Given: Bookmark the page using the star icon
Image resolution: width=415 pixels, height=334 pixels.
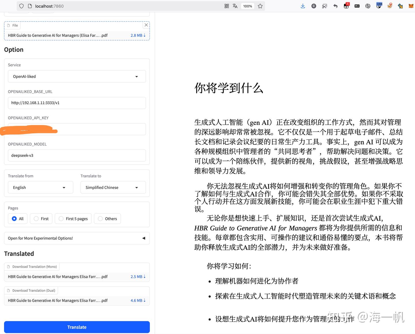Looking at the screenshot, I should coord(260,6).
